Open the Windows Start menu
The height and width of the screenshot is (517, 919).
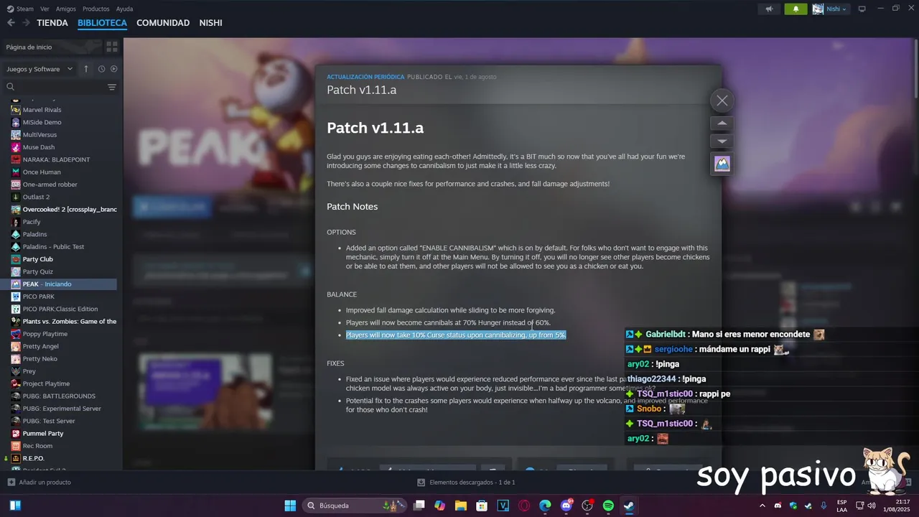(x=290, y=506)
